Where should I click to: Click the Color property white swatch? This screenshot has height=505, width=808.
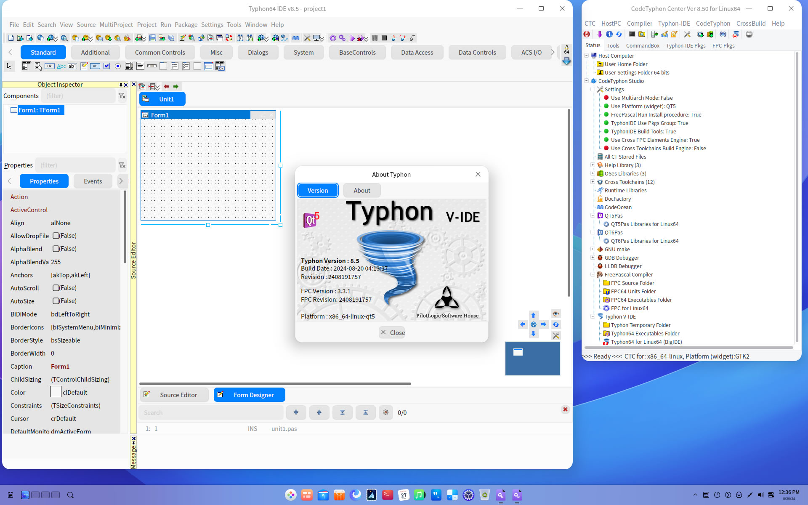click(56, 392)
